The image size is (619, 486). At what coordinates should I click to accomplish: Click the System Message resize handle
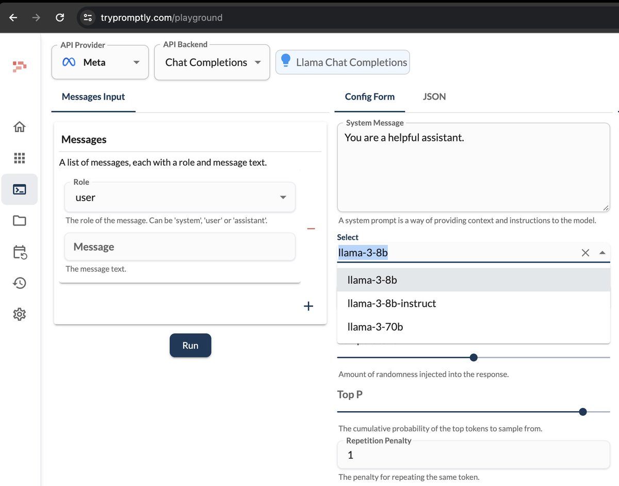coord(606,207)
